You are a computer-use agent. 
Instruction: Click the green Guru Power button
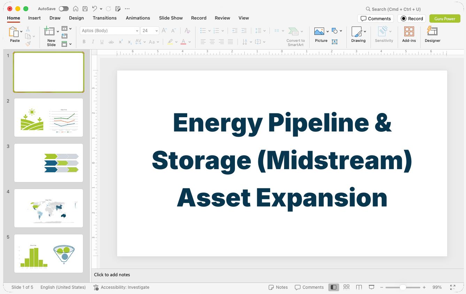point(445,18)
